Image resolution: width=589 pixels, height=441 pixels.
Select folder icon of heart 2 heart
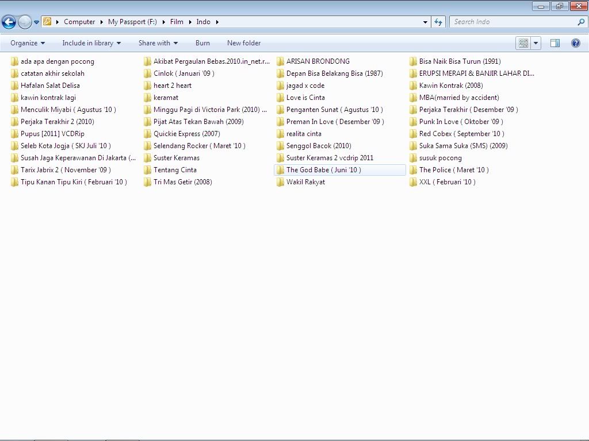(x=148, y=86)
